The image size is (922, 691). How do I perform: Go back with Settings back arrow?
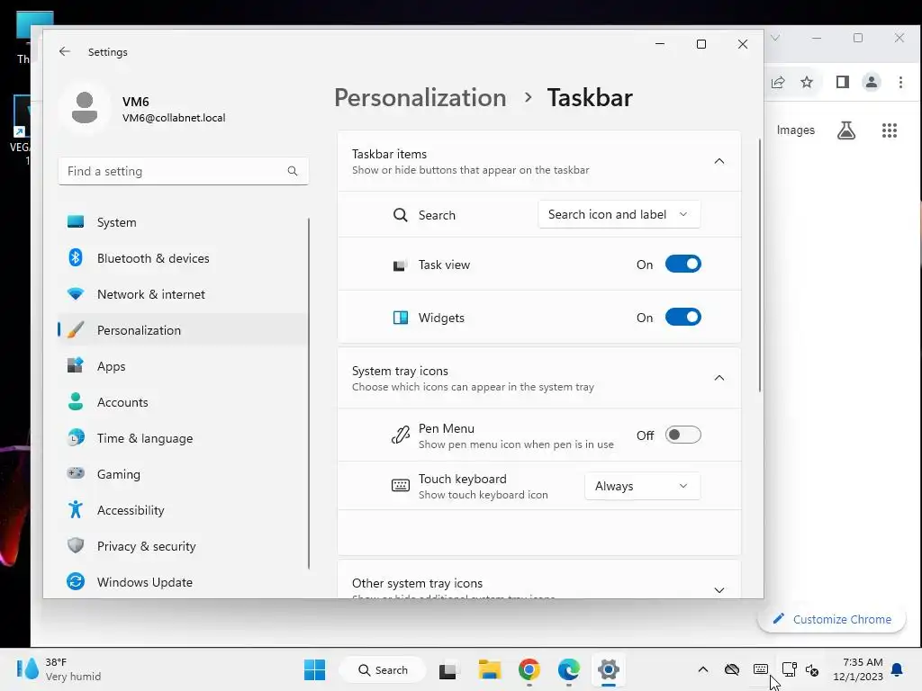(x=65, y=51)
